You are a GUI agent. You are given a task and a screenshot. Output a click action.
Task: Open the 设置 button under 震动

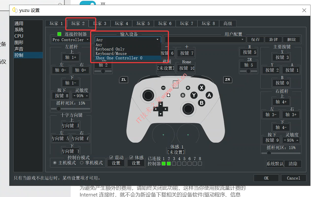(116, 163)
